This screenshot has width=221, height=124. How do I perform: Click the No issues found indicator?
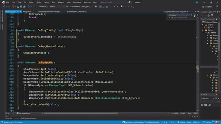23,113
